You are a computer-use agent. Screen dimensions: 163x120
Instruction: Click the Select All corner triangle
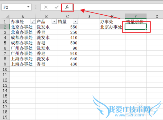click(x=7, y=16)
